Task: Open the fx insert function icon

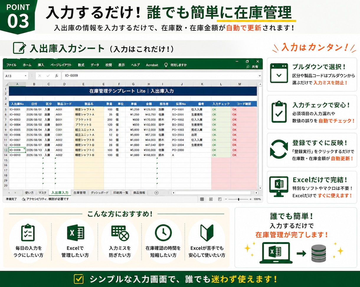Action: 56,76
